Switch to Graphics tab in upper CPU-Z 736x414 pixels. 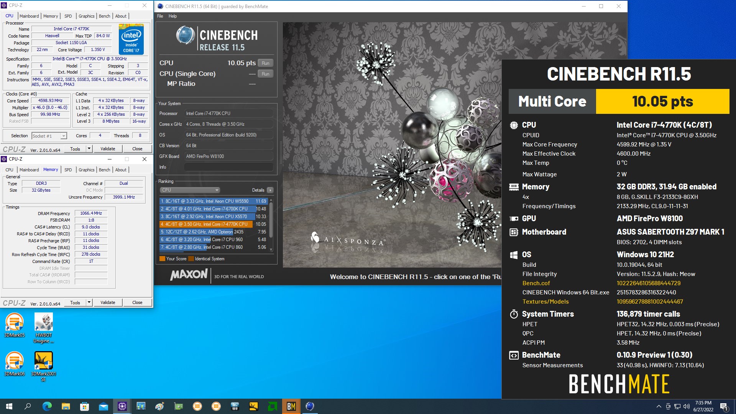pos(86,16)
